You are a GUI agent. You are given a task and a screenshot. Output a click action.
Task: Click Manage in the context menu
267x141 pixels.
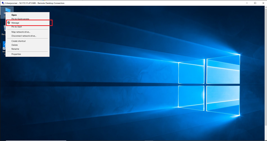click(27, 23)
